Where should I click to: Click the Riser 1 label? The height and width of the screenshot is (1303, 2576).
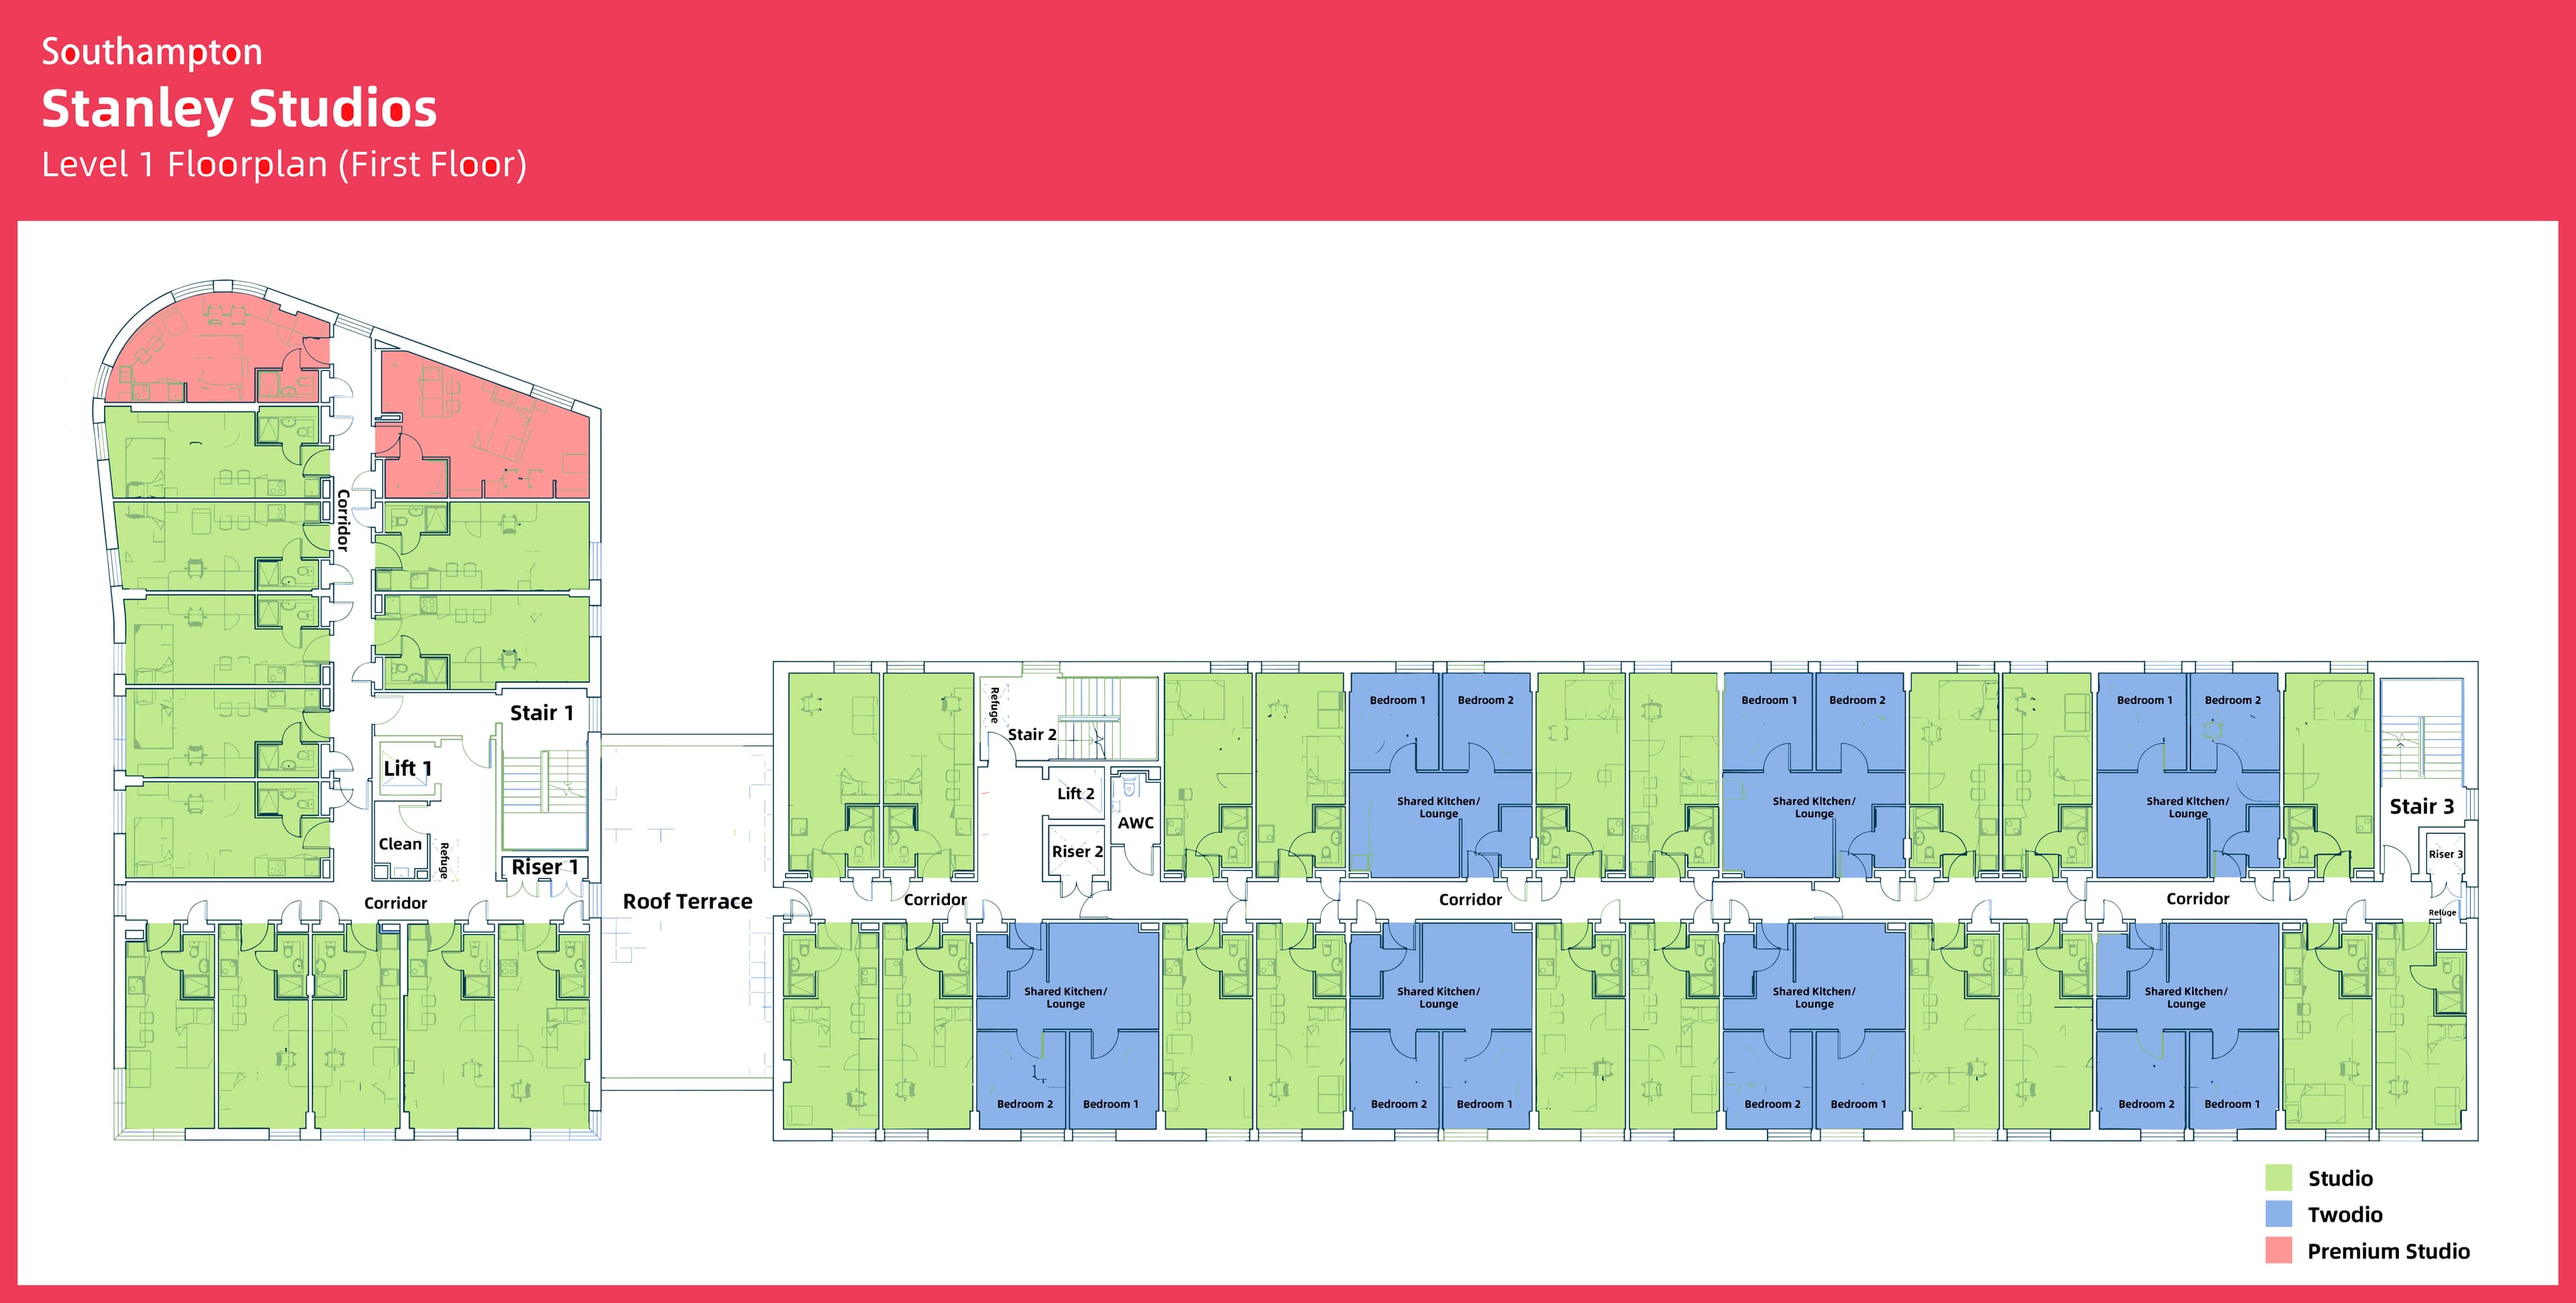[544, 867]
